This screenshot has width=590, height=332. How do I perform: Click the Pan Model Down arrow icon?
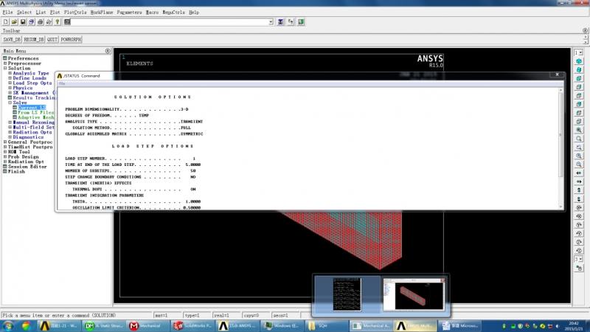click(x=579, y=199)
